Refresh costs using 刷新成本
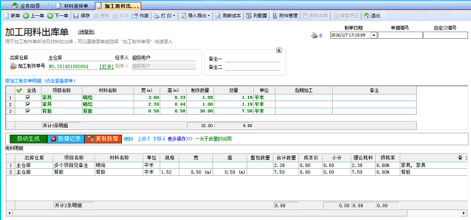The height and width of the screenshot is (220, 471). [x=228, y=16]
